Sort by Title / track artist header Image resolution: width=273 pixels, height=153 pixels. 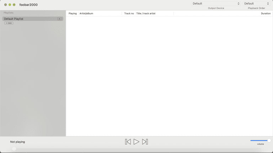coord(146,13)
